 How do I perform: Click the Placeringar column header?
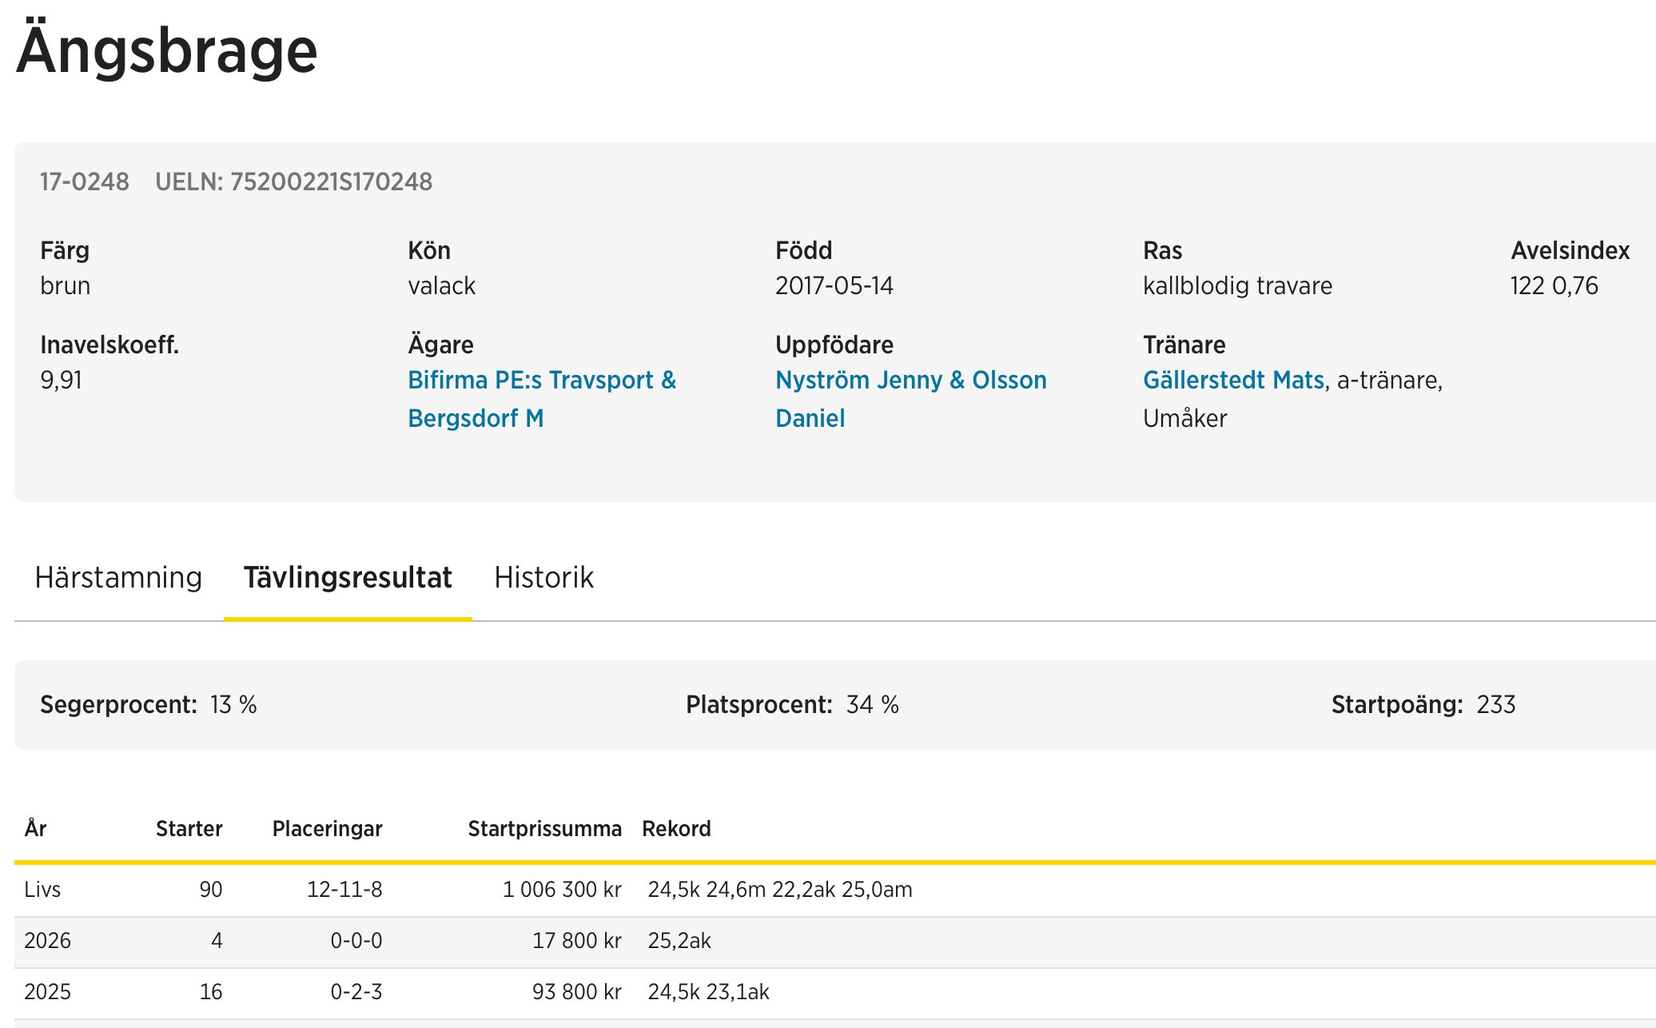click(x=327, y=829)
